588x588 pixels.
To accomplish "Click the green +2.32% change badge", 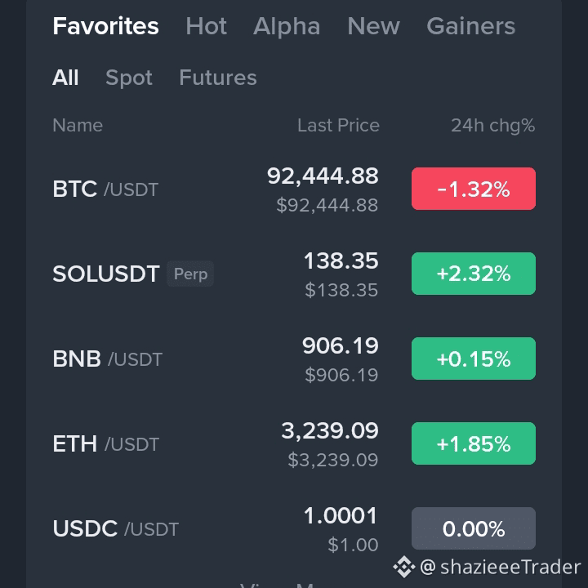I will click(x=474, y=274).
